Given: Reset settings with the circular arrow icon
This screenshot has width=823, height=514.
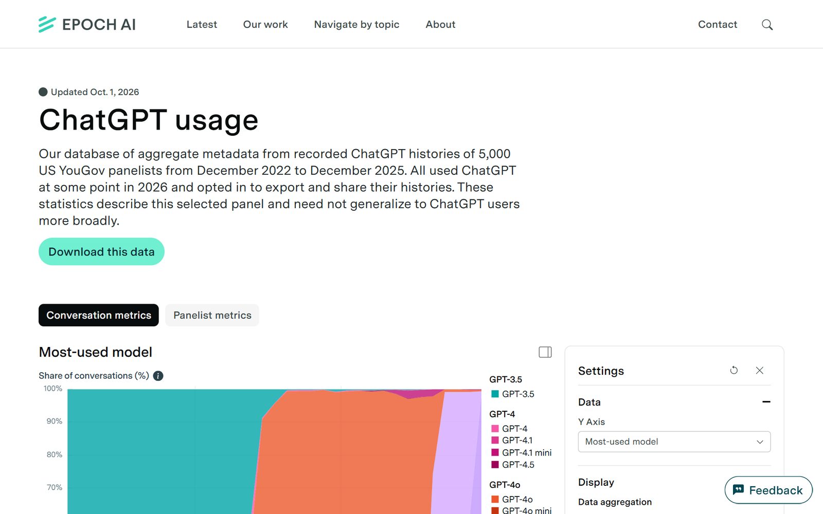Looking at the screenshot, I should (x=734, y=370).
